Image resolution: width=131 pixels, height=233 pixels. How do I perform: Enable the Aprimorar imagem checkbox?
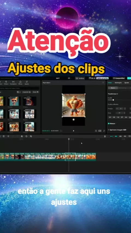[x=109, y=130]
